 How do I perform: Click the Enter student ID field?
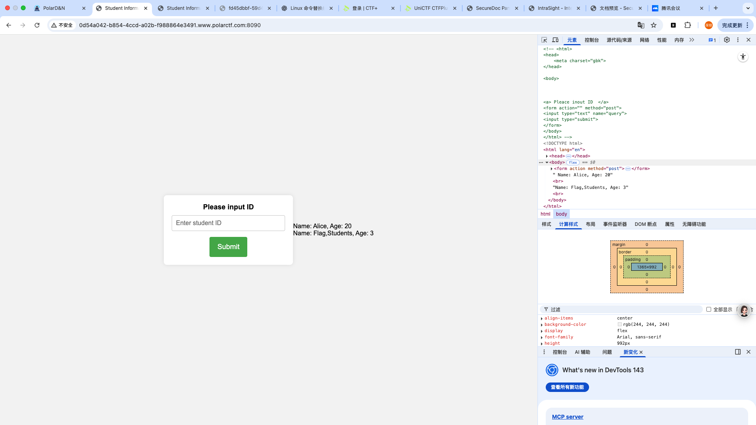(228, 223)
